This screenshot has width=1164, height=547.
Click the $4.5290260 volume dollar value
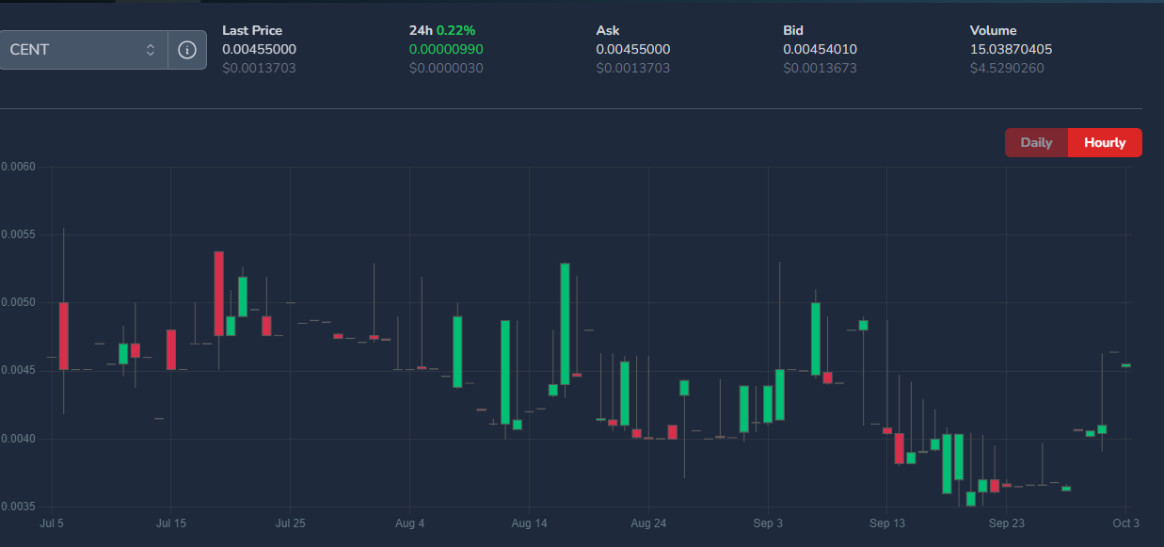click(1007, 68)
